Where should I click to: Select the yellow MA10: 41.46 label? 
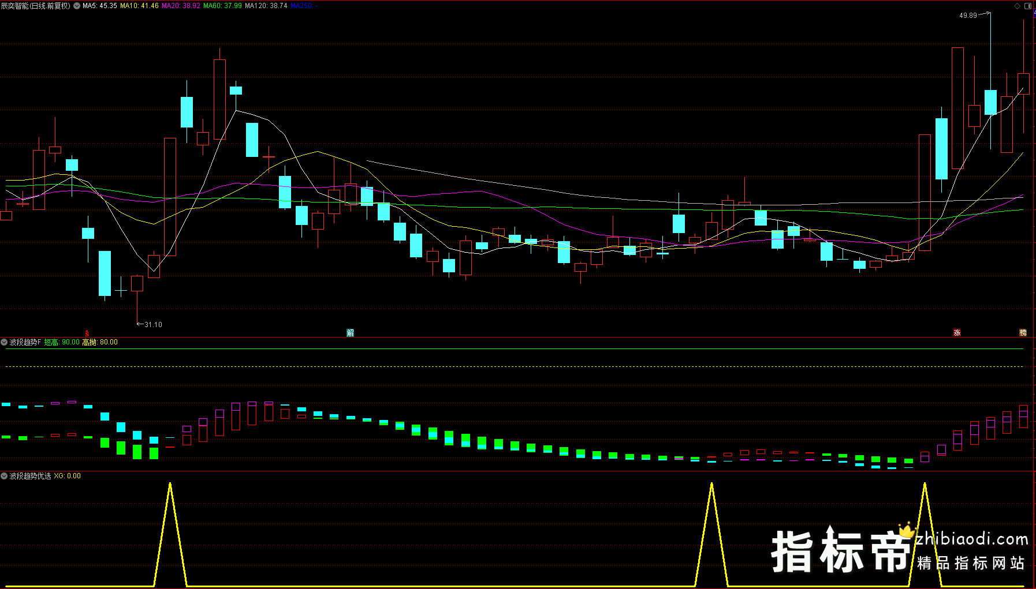coord(139,6)
